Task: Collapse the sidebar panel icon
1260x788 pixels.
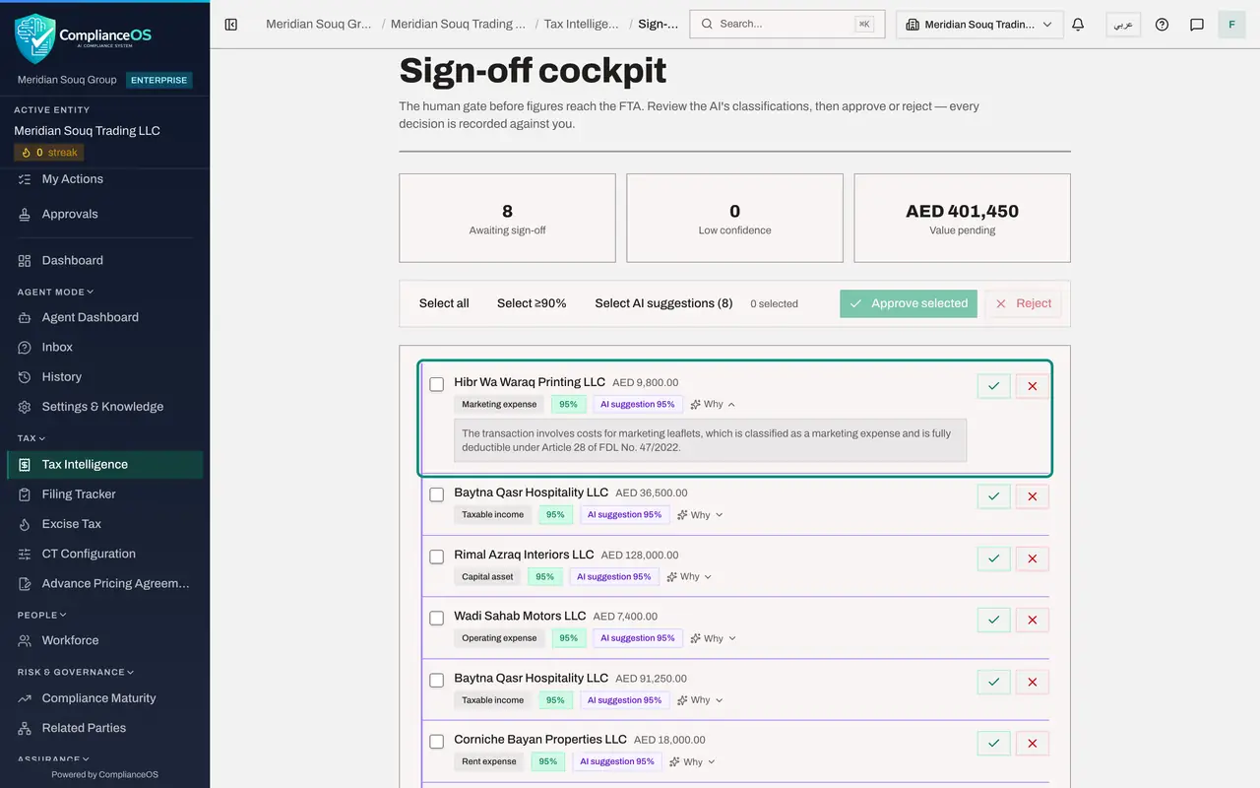Action: (231, 25)
